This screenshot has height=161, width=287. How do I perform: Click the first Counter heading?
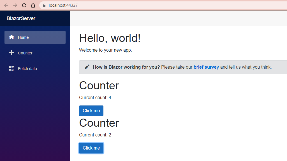(99, 85)
